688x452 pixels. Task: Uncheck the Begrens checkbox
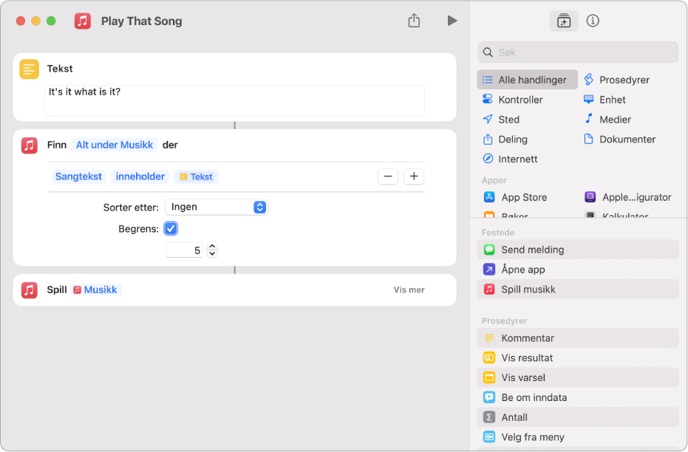coord(171,228)
